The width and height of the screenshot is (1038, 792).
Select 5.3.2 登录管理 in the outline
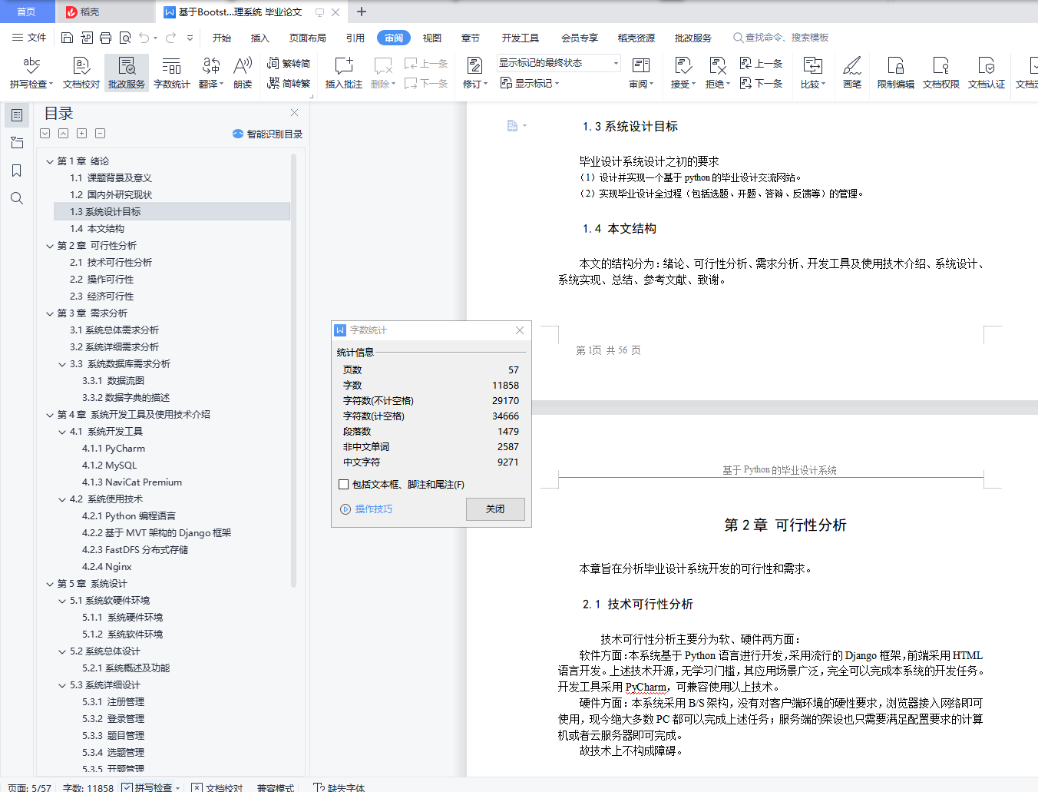pos(113,719)
